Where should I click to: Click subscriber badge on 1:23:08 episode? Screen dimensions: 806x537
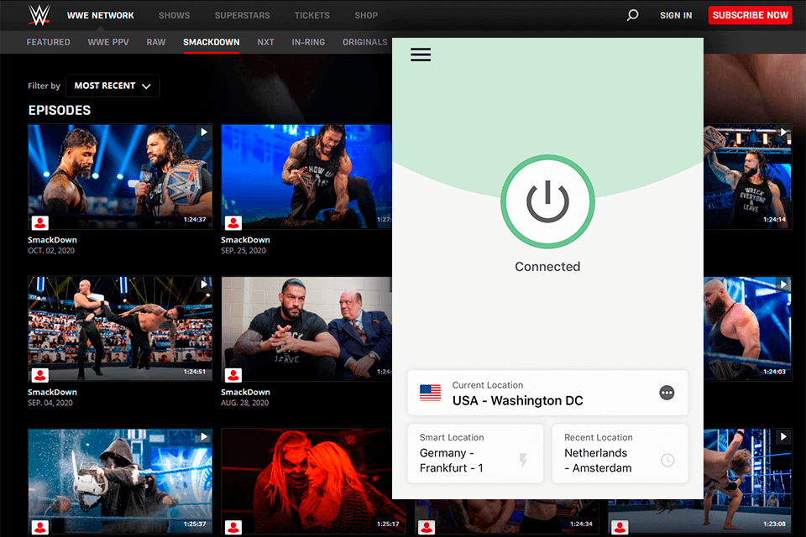[620, 527]
